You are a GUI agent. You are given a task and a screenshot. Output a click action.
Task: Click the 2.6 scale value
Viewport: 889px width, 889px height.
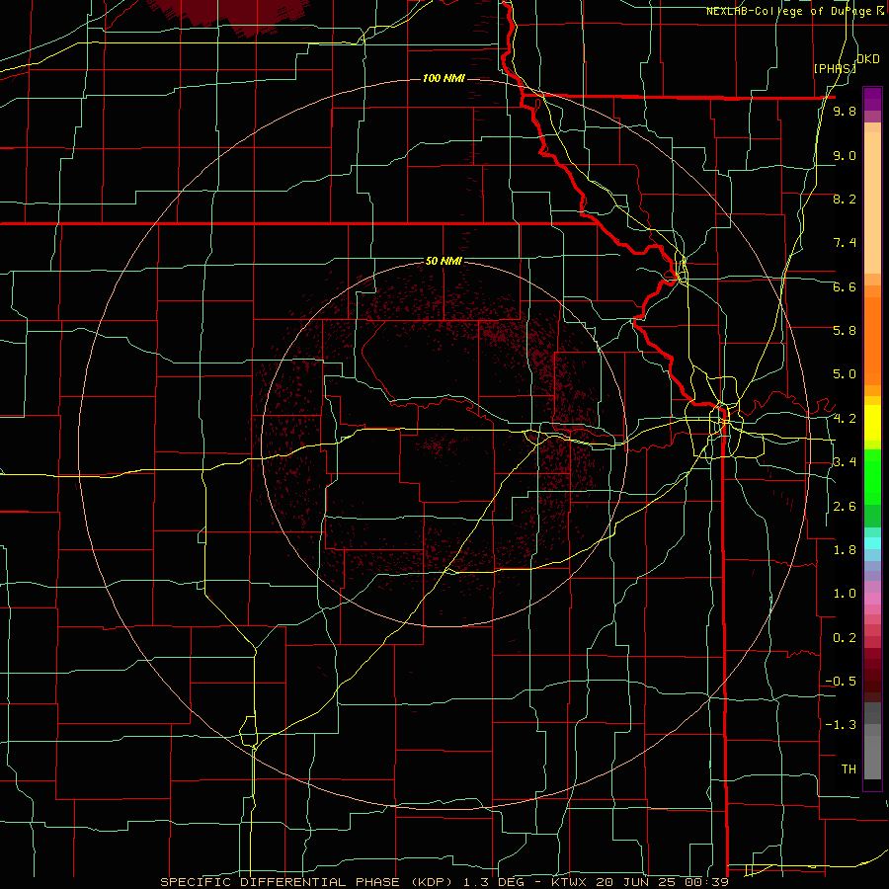845,507
